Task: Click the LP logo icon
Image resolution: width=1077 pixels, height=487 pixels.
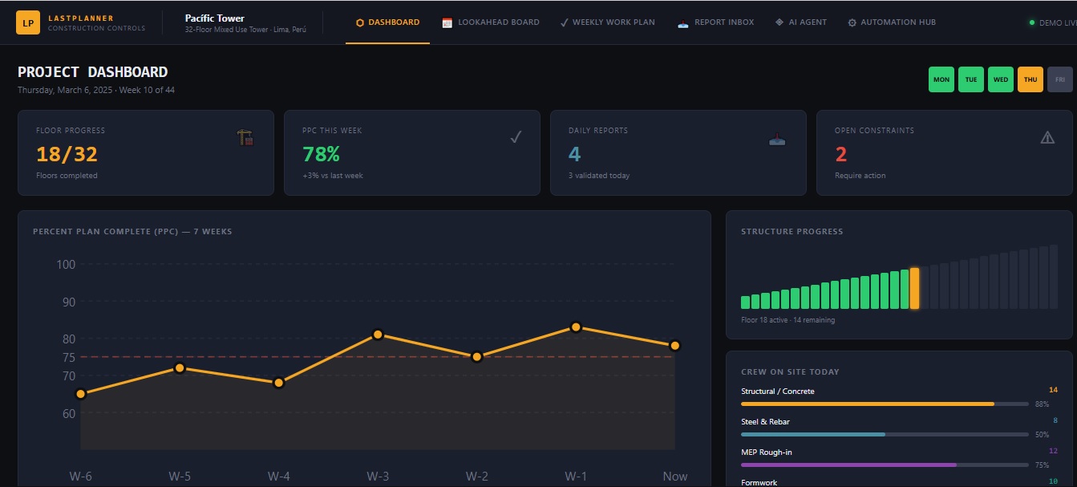Action: (28, 22)
